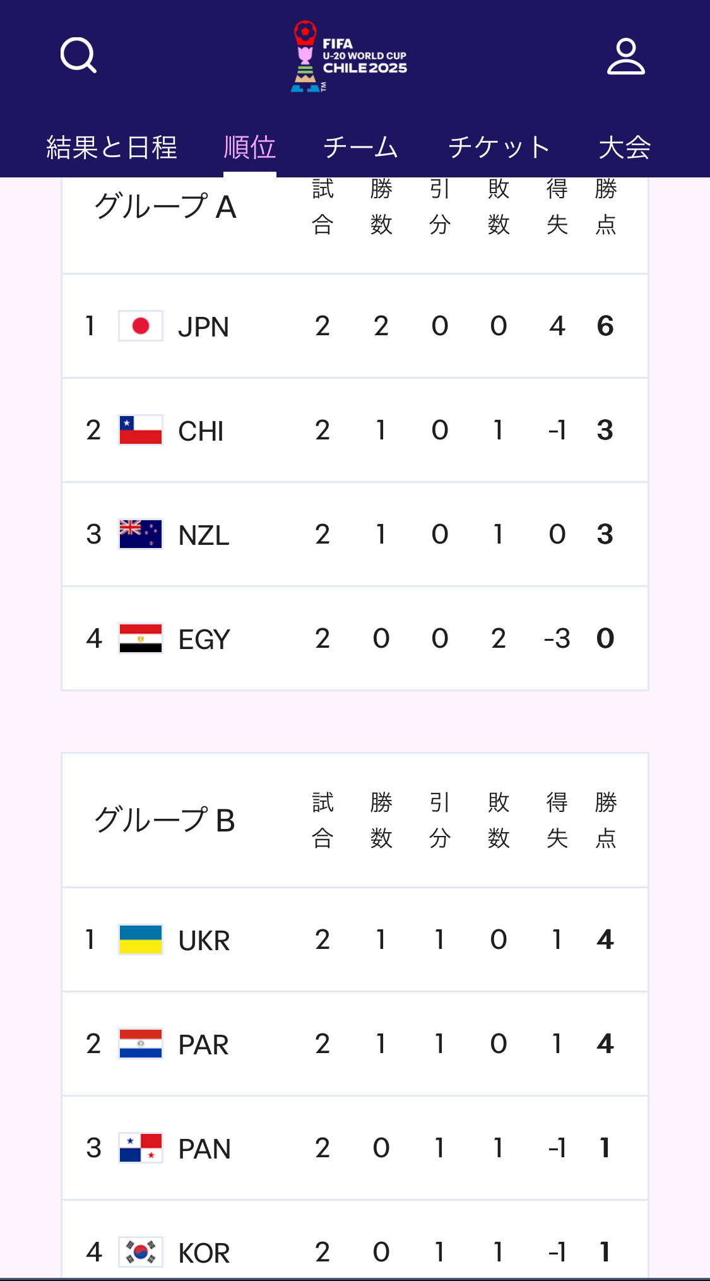Open the user account profile icon
710x1281 pixels.
(x=625, y=56)
